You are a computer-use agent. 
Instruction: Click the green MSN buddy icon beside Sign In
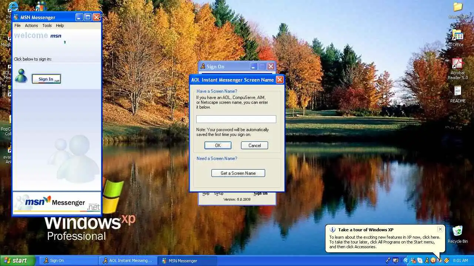(21, 76)
